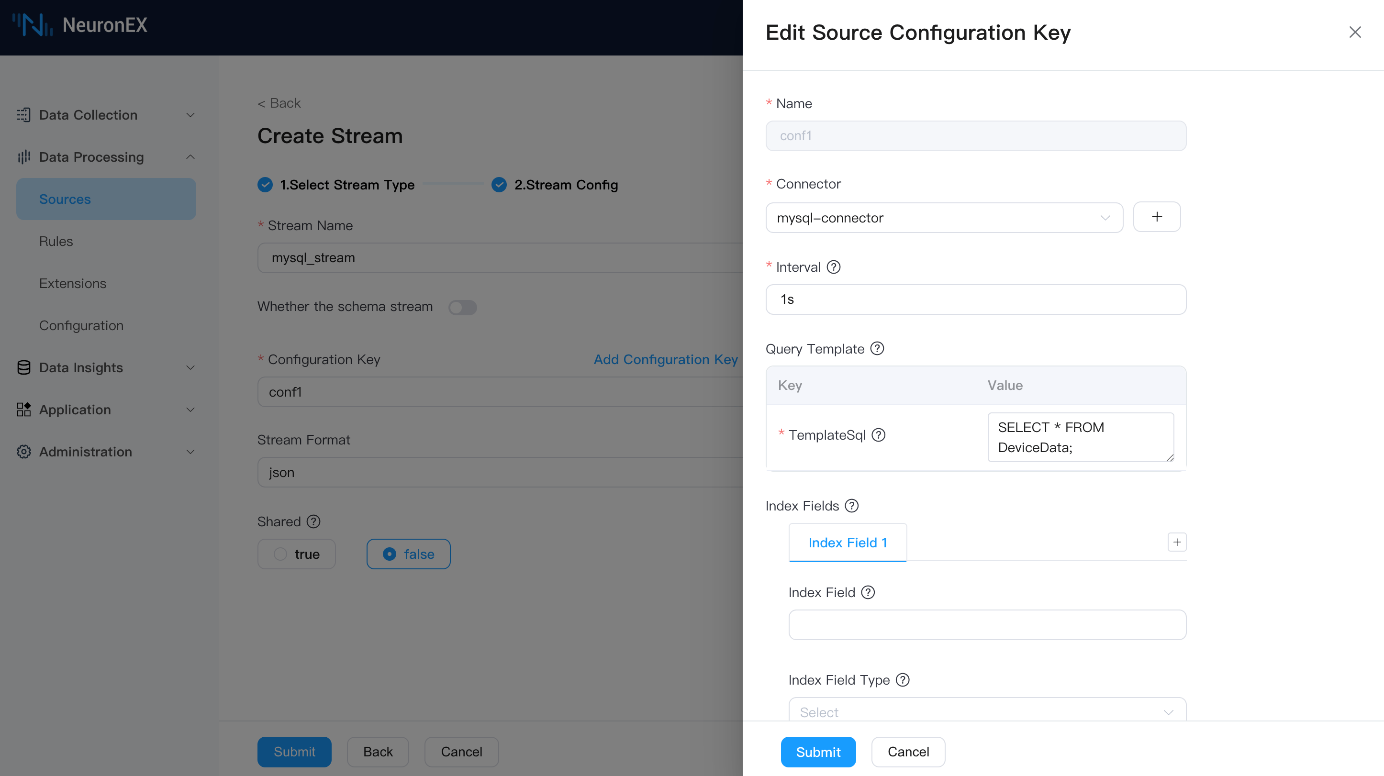Click the Add Configuration Key link
This screenshot has width=1384, height=776.
pos(665,359)
